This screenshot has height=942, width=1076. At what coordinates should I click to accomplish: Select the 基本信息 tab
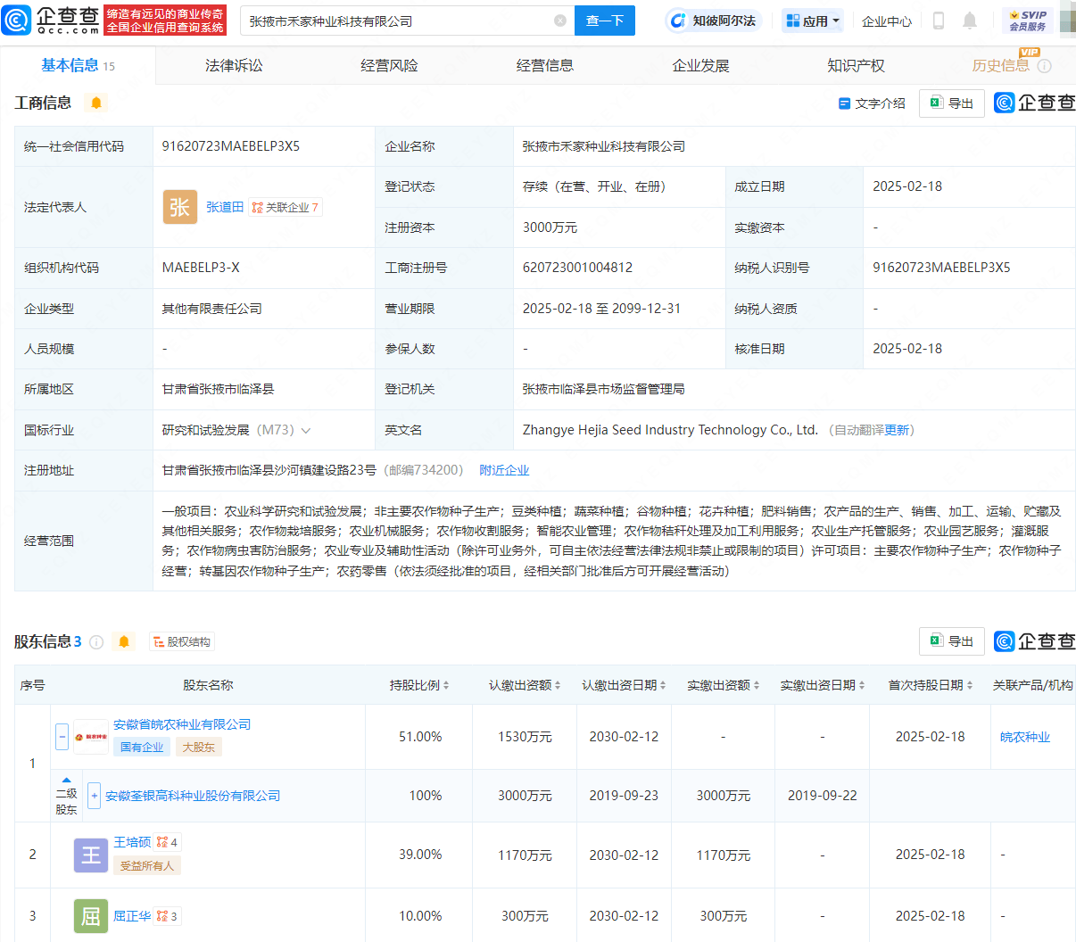[78, 65]
